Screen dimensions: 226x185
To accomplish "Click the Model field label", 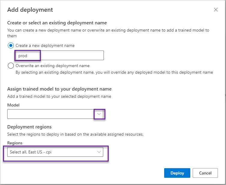I will (14, 105).
